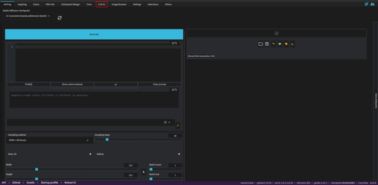Open the output images folder icon
378x185 pixels.
pos(261,44)
